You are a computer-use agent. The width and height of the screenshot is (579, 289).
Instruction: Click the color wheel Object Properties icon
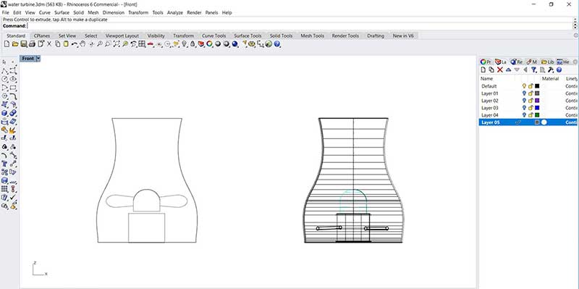(209, 44)
